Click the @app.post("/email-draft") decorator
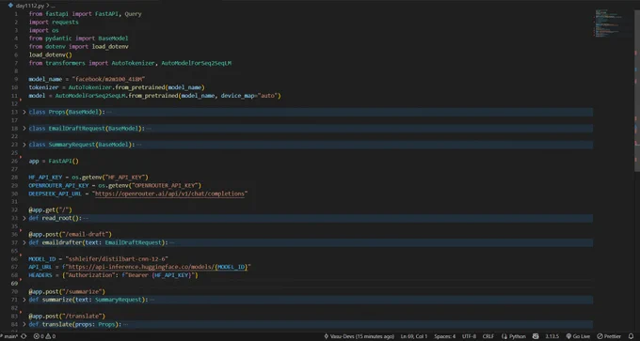This screenshot has height=341, width=640. (71, 234)
